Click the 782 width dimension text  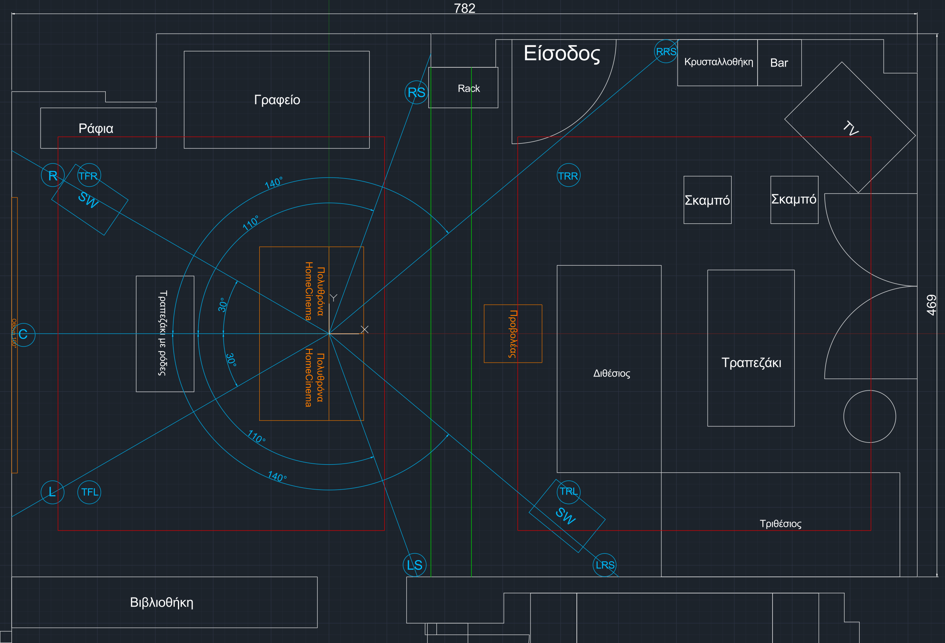(x=464, y=8)
